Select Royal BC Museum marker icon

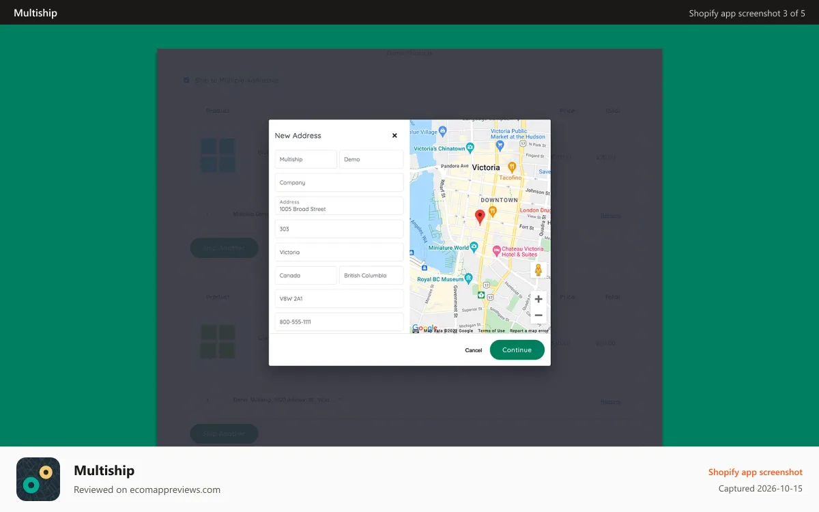click(470, 279)
